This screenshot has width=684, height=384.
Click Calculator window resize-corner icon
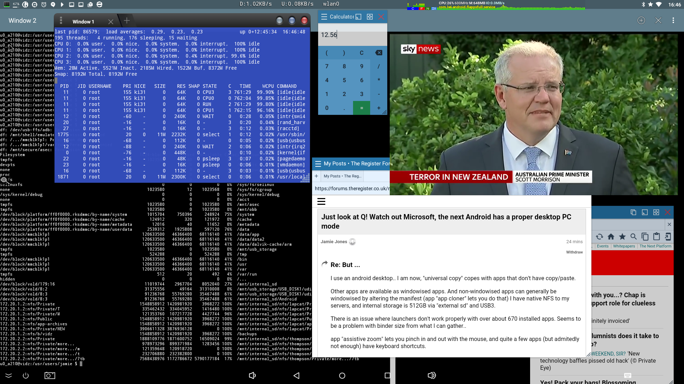[x=358, y=17]
